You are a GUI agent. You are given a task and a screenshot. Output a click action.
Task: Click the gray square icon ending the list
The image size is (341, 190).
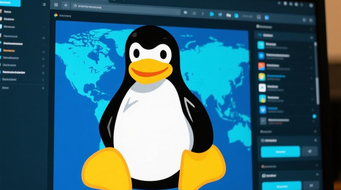point(263,121)
